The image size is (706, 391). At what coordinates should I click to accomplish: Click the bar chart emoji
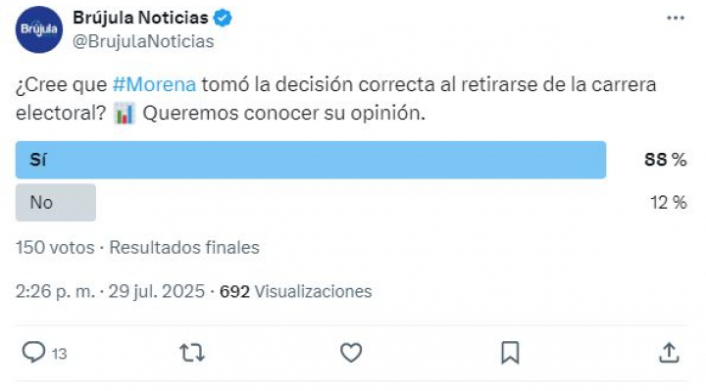[125, 113]
